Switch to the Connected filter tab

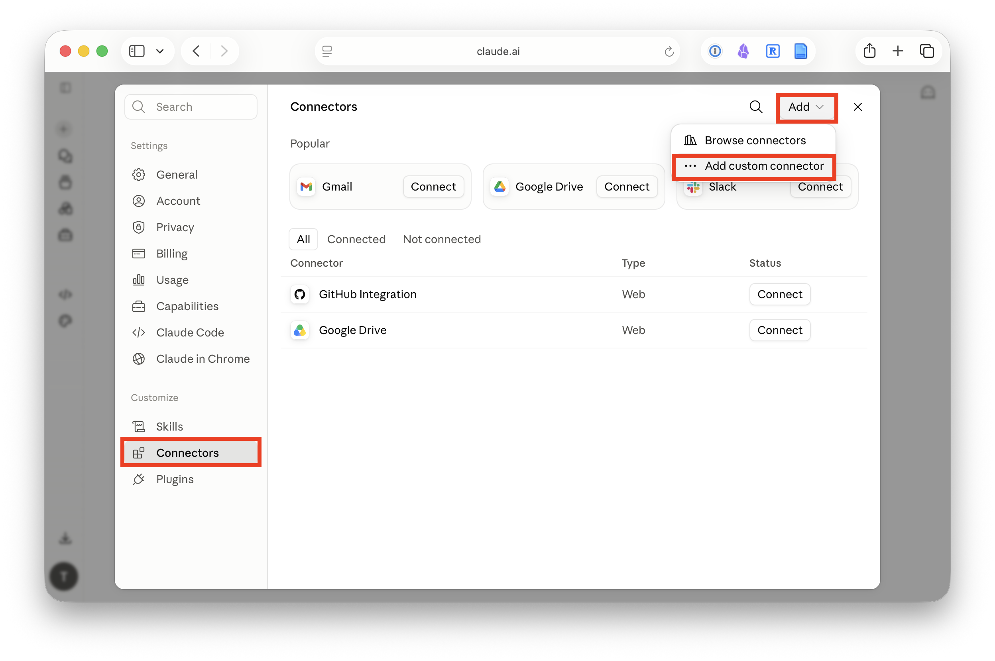click(x=356, y=239)
